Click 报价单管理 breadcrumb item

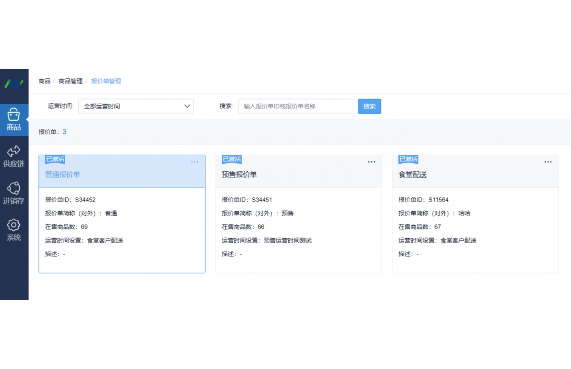point(106,81)
